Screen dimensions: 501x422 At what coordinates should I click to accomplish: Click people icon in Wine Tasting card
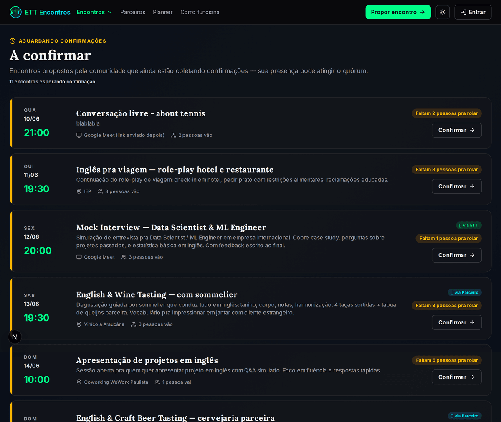pyautogui.click(x=134, y=324)
